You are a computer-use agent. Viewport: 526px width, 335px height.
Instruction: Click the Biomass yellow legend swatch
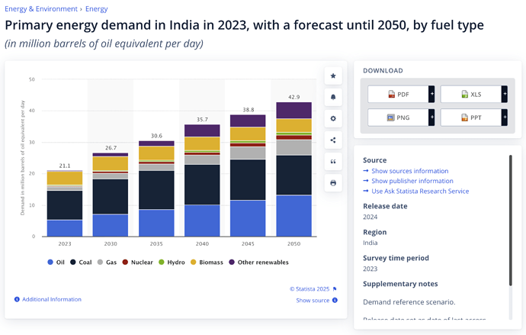click(x=194, y=263)
